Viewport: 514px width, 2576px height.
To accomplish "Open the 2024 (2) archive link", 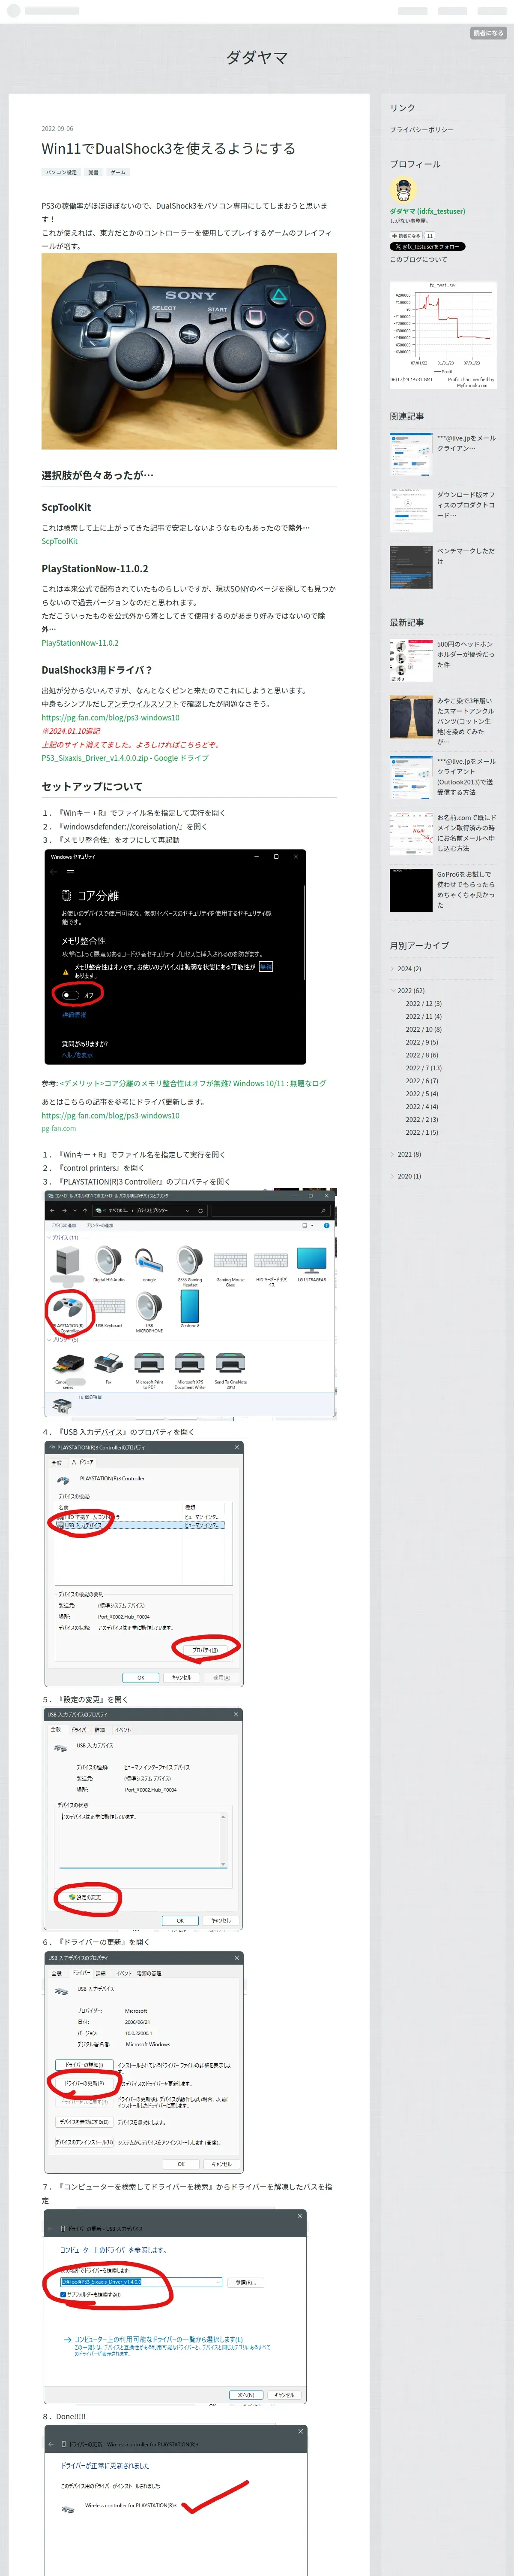I will (409, 969).
